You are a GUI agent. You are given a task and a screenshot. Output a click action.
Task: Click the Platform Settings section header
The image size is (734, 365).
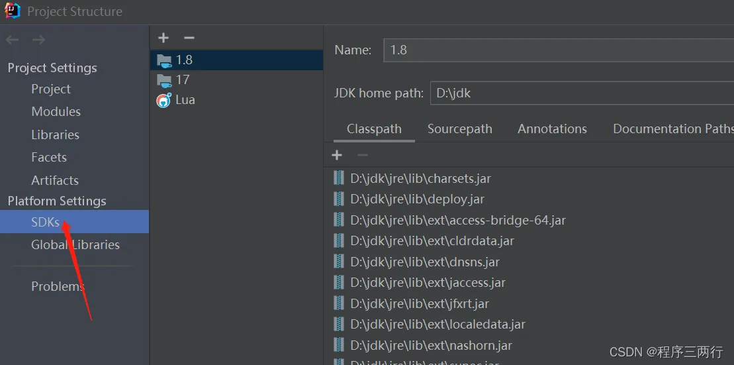click(x=57, y=201)
